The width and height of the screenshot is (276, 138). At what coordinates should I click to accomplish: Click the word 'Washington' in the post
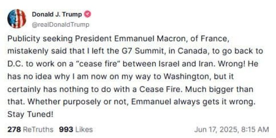pos(187,77)
